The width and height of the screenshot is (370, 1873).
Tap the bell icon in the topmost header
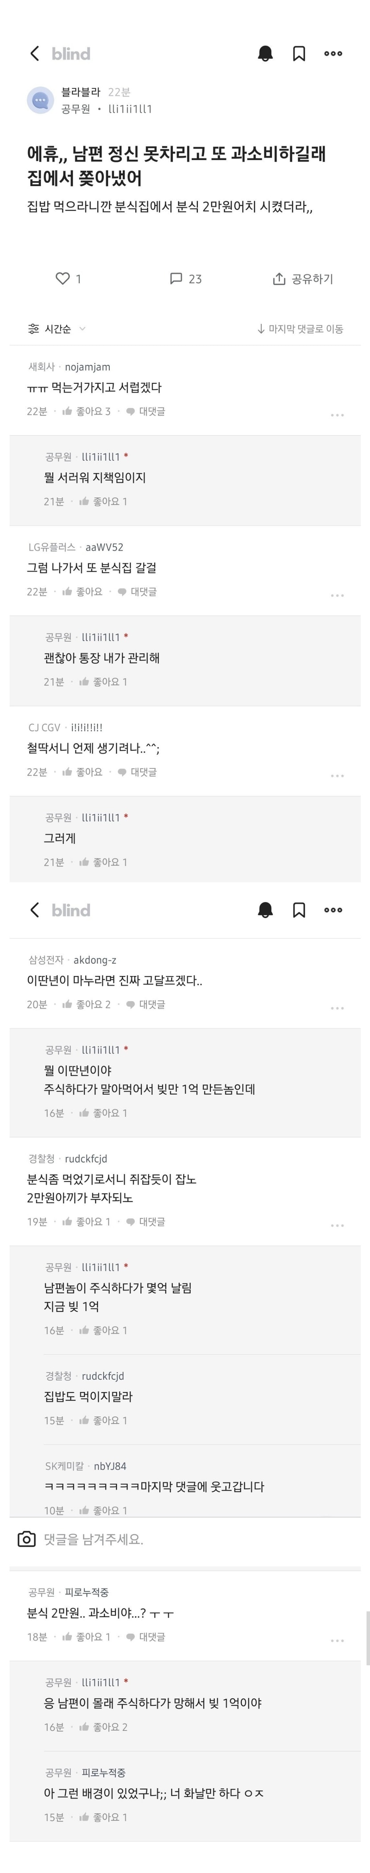tap(265, 54)
